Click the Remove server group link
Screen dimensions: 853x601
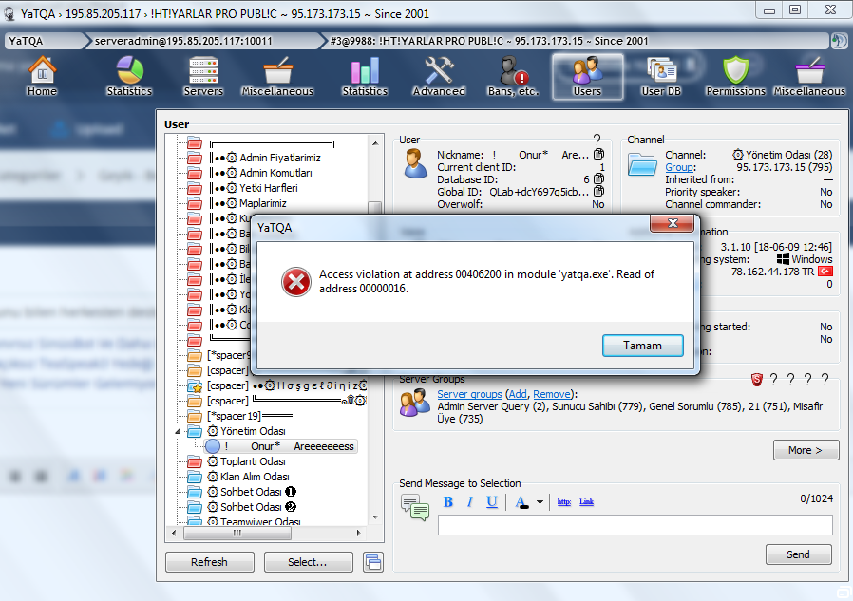552,394
